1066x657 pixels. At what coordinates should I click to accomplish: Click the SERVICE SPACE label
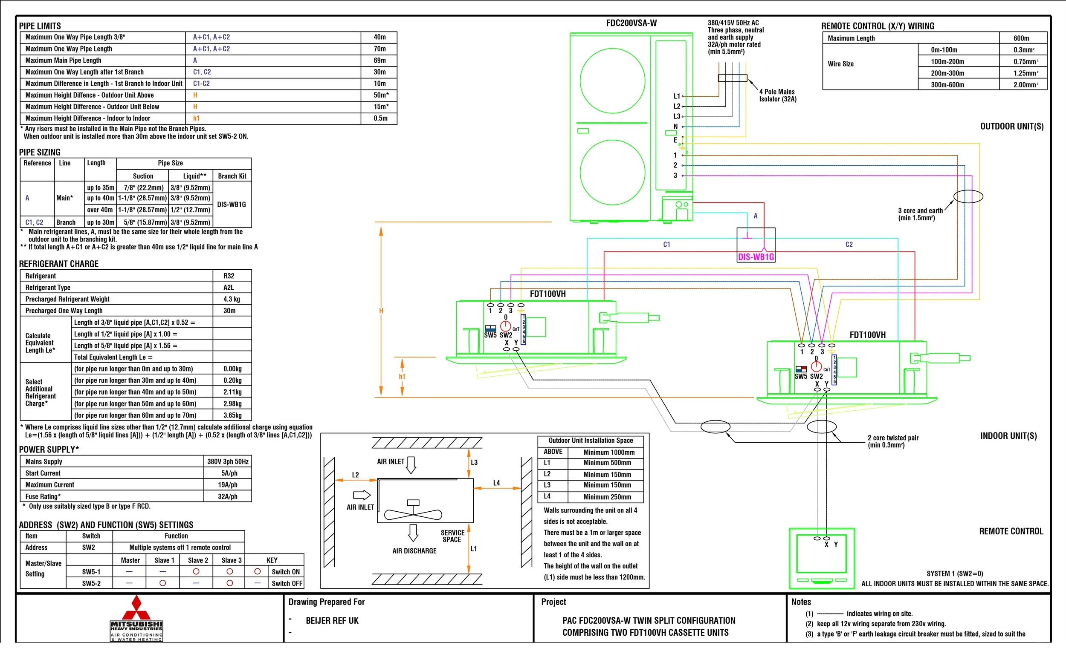tap(452, 536)
